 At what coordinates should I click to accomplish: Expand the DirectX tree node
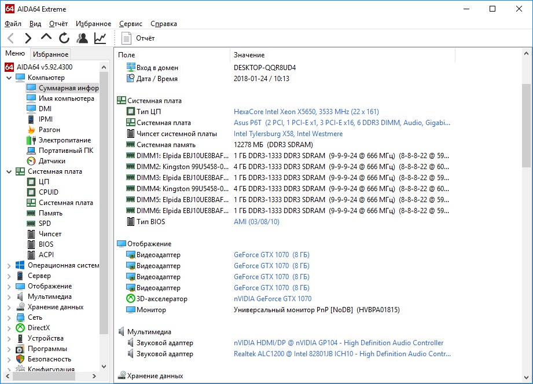9,328
